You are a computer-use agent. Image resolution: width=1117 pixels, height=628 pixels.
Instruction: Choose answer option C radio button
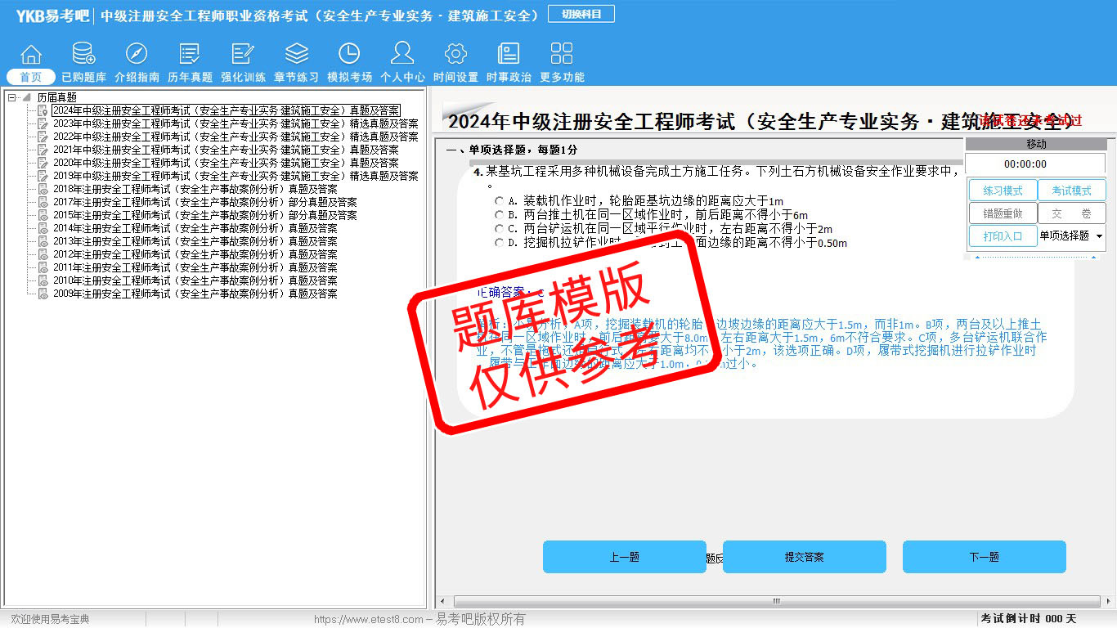pyautogui.click(x=499, y=229)
